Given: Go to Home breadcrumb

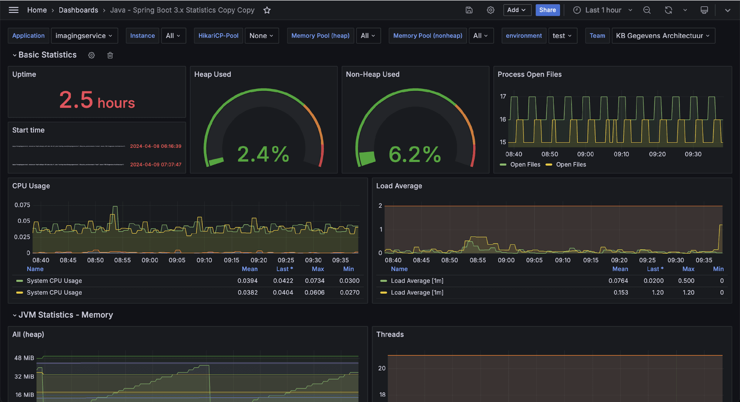Looking at the screenshot, I should pyautogui.click(x=37, y=10).
